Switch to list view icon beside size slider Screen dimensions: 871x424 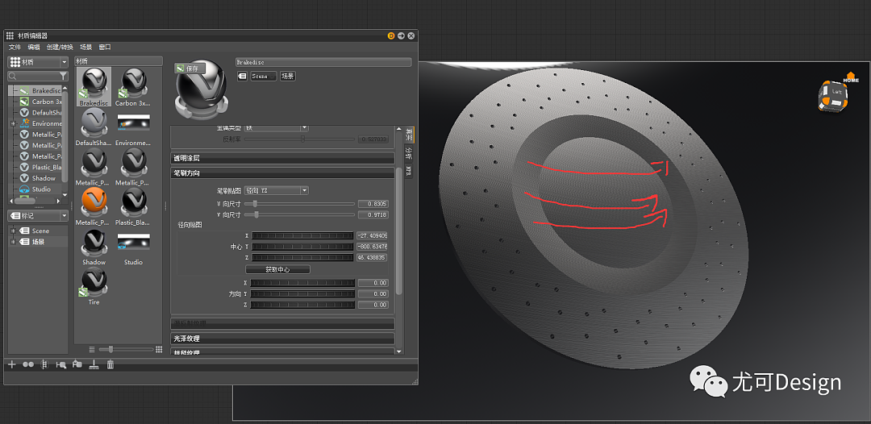[x=92, y=349]
